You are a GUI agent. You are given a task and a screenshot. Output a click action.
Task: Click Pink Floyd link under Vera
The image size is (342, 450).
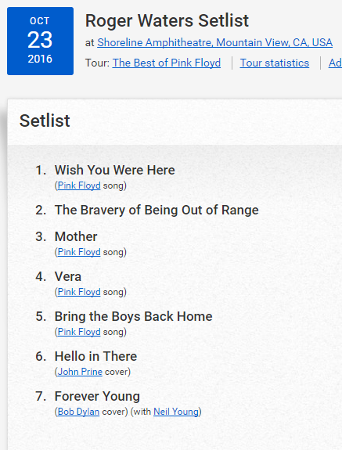point(79,292)
